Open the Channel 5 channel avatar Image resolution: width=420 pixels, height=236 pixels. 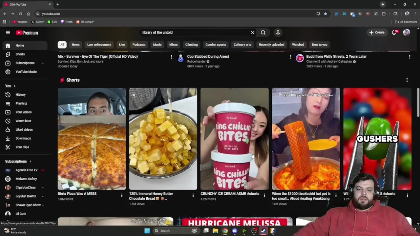click(x=300, y=58)
